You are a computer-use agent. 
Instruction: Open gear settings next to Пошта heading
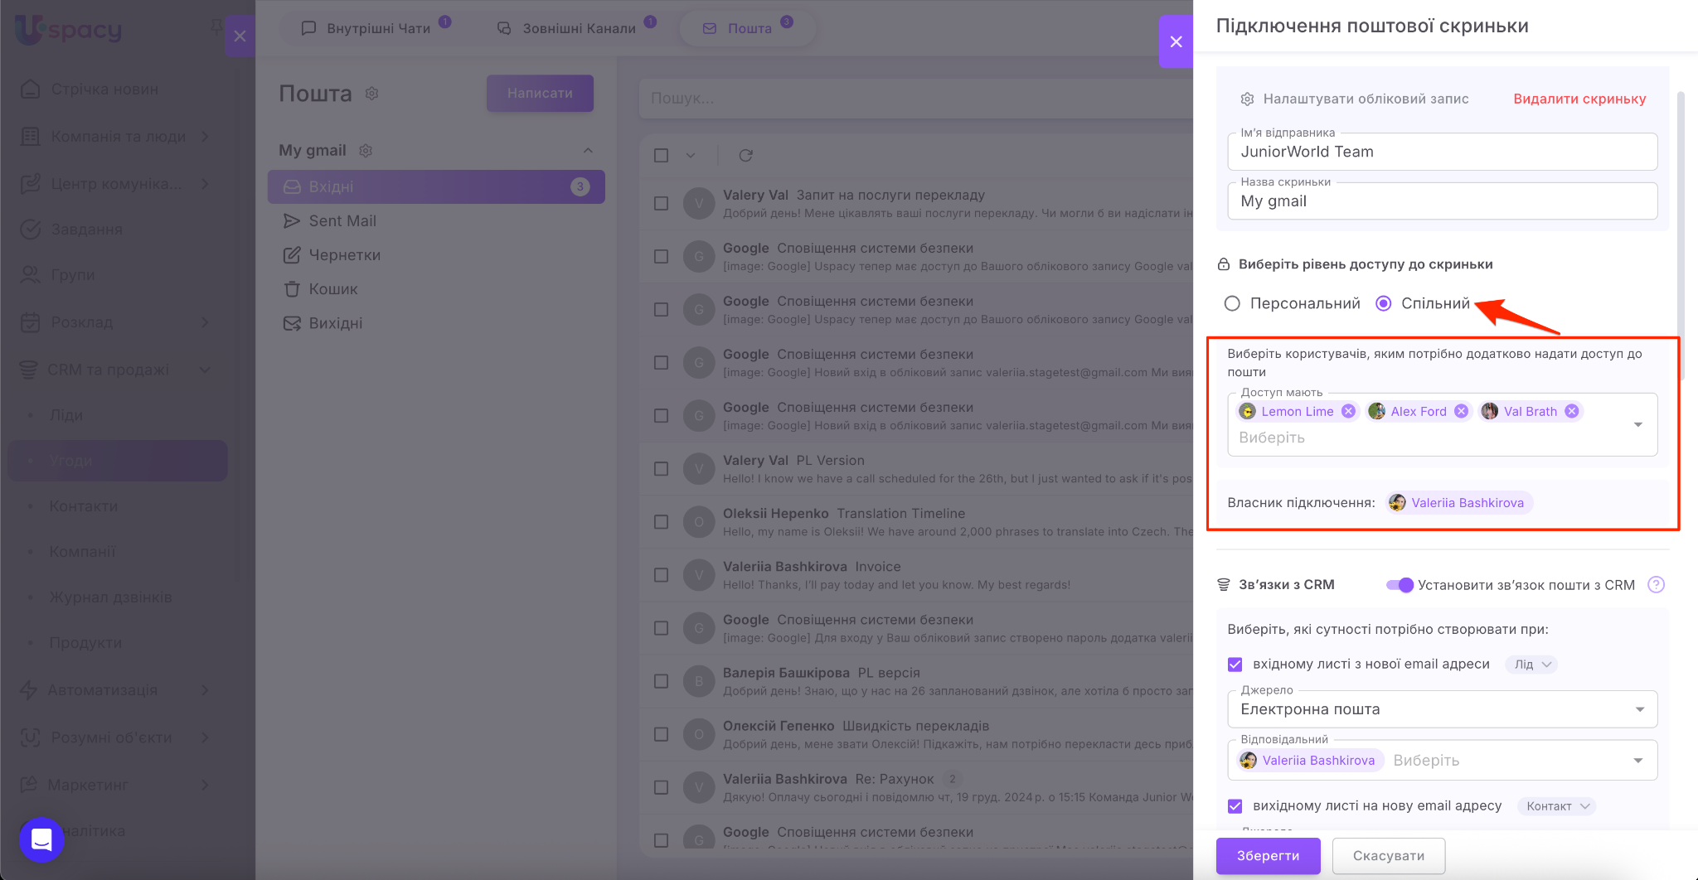tap(371, 94)
